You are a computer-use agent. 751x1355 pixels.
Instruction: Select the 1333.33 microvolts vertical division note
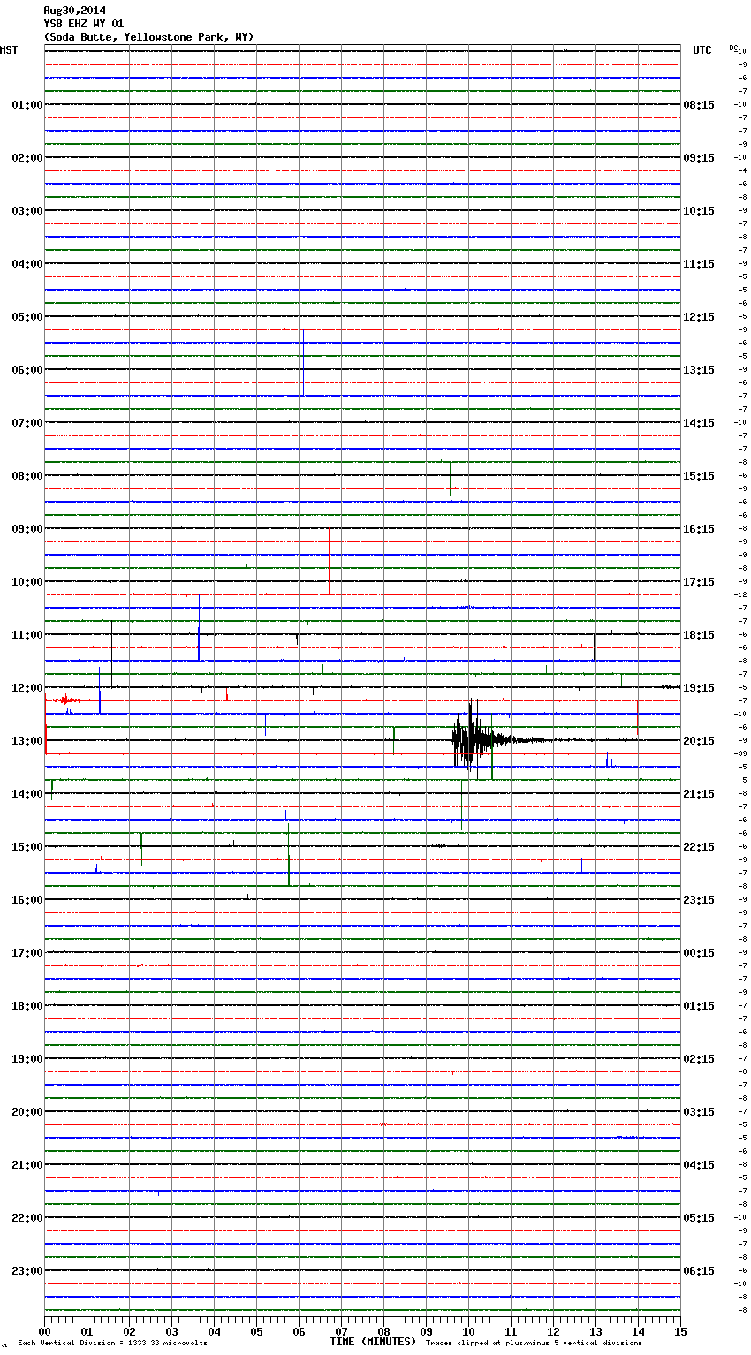point(112,1343)
